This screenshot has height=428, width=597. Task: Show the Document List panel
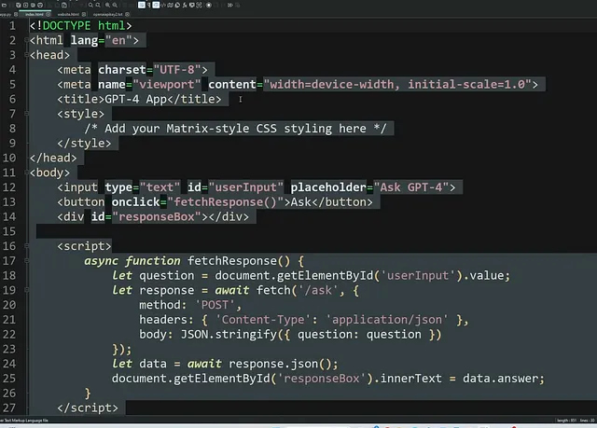177,5
